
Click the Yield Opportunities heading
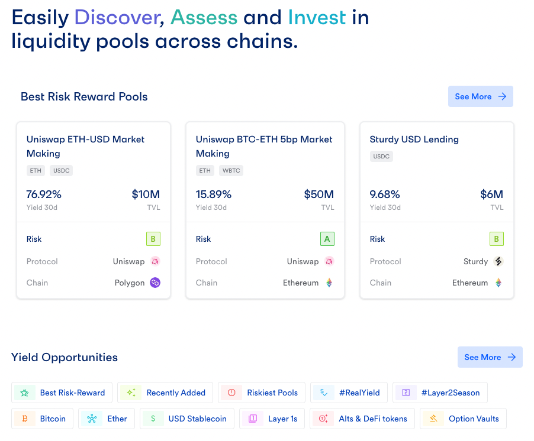click(x=65, y=358)
